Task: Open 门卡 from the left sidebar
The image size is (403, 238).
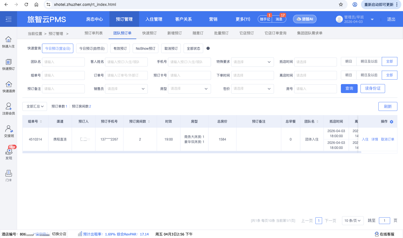Action: pyautogui.click(x=8, y=176)
